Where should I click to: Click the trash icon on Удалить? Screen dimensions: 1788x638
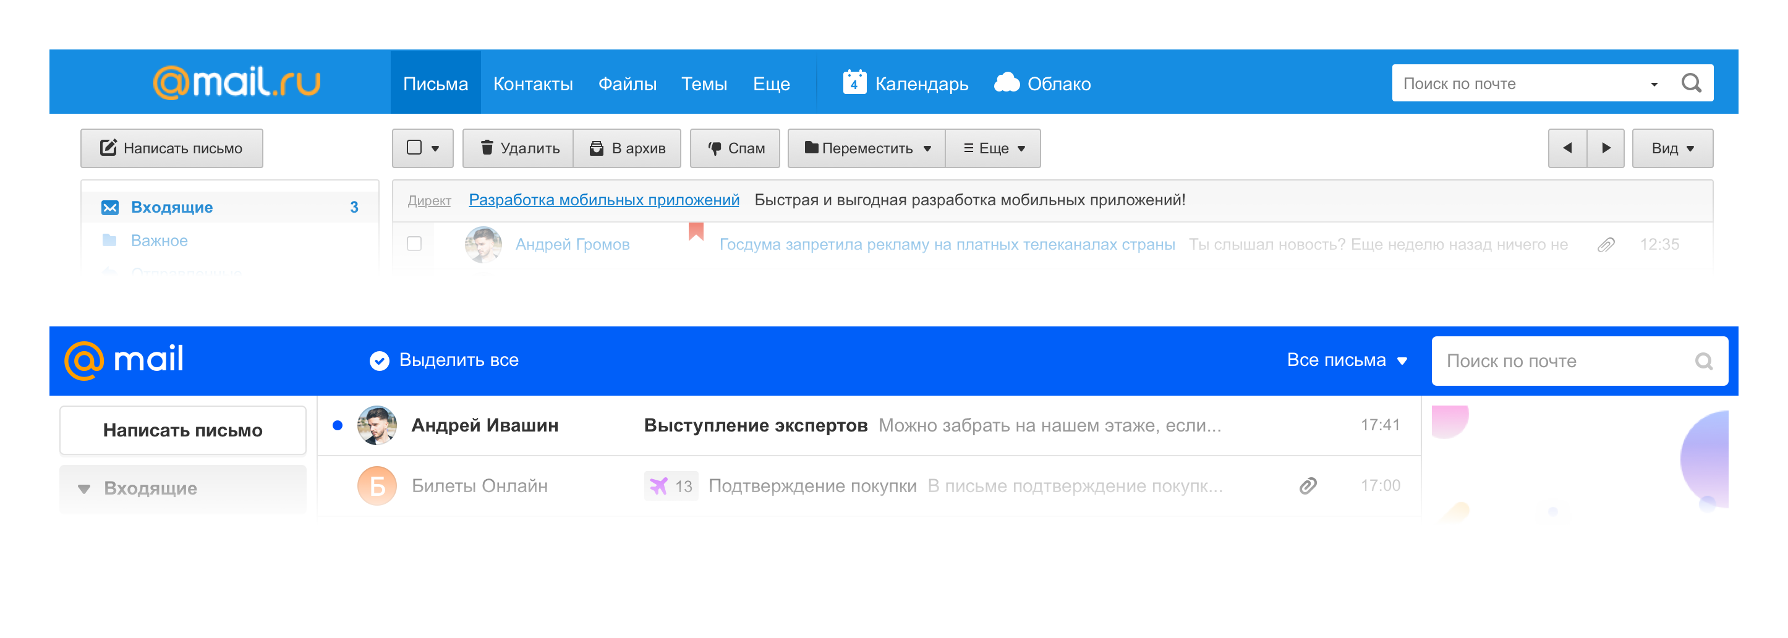(x=487, y=148)
